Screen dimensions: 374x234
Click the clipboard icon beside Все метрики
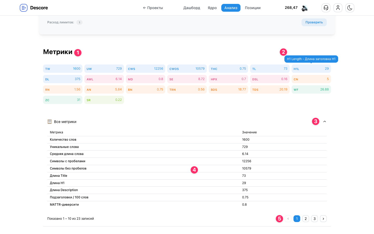pos(50,121)
